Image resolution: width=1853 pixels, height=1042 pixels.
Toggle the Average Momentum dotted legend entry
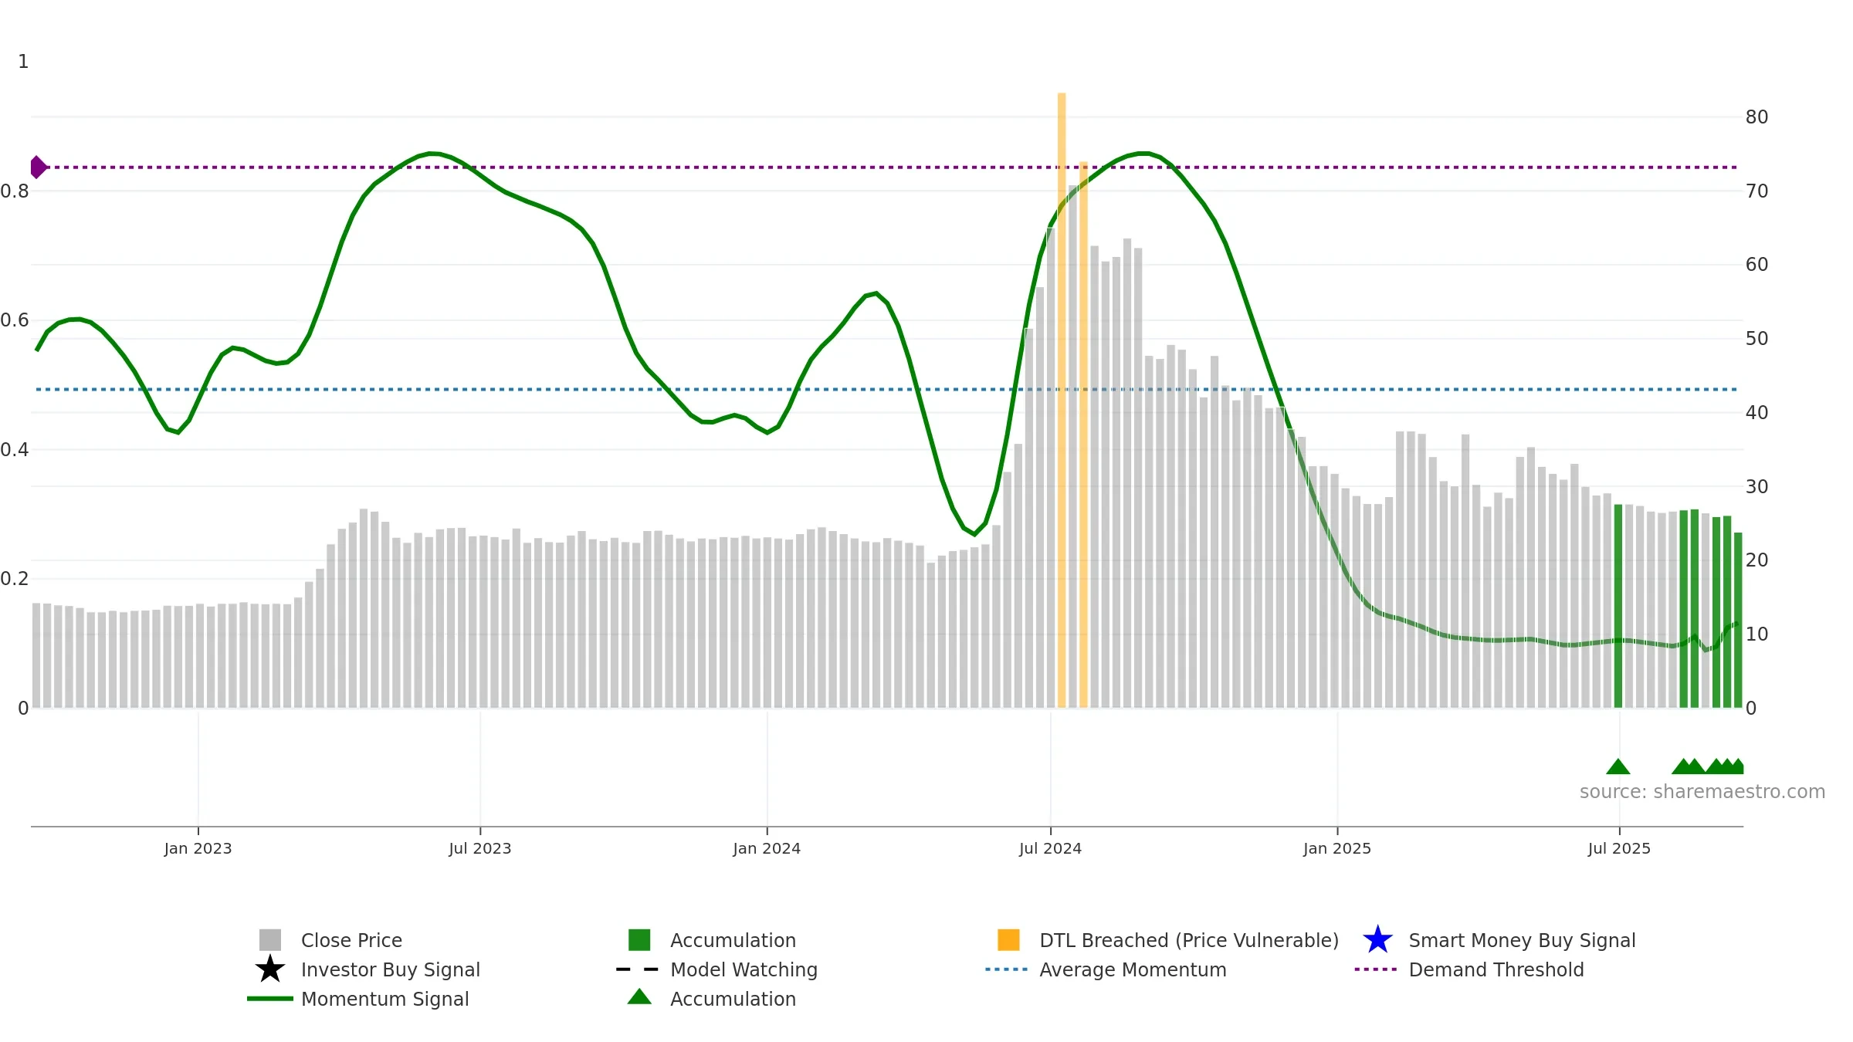pos(1106,969)
